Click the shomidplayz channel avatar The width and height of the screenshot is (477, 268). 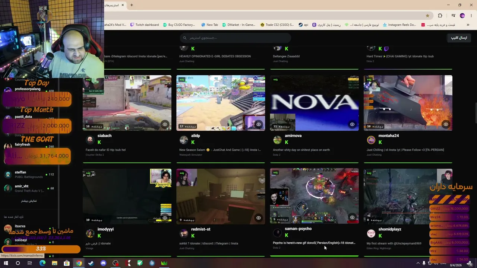pyautogui.click(x=371, y=233)
